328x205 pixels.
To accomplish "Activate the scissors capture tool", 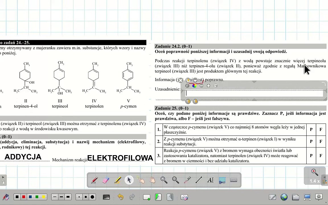I will point(222,180).
